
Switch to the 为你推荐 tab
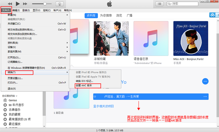point(106,15)
